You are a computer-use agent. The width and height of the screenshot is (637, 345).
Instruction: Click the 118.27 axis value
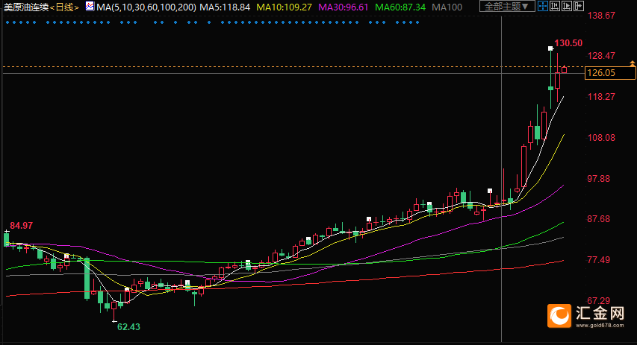pyautogui.click(x=601, y=96)
